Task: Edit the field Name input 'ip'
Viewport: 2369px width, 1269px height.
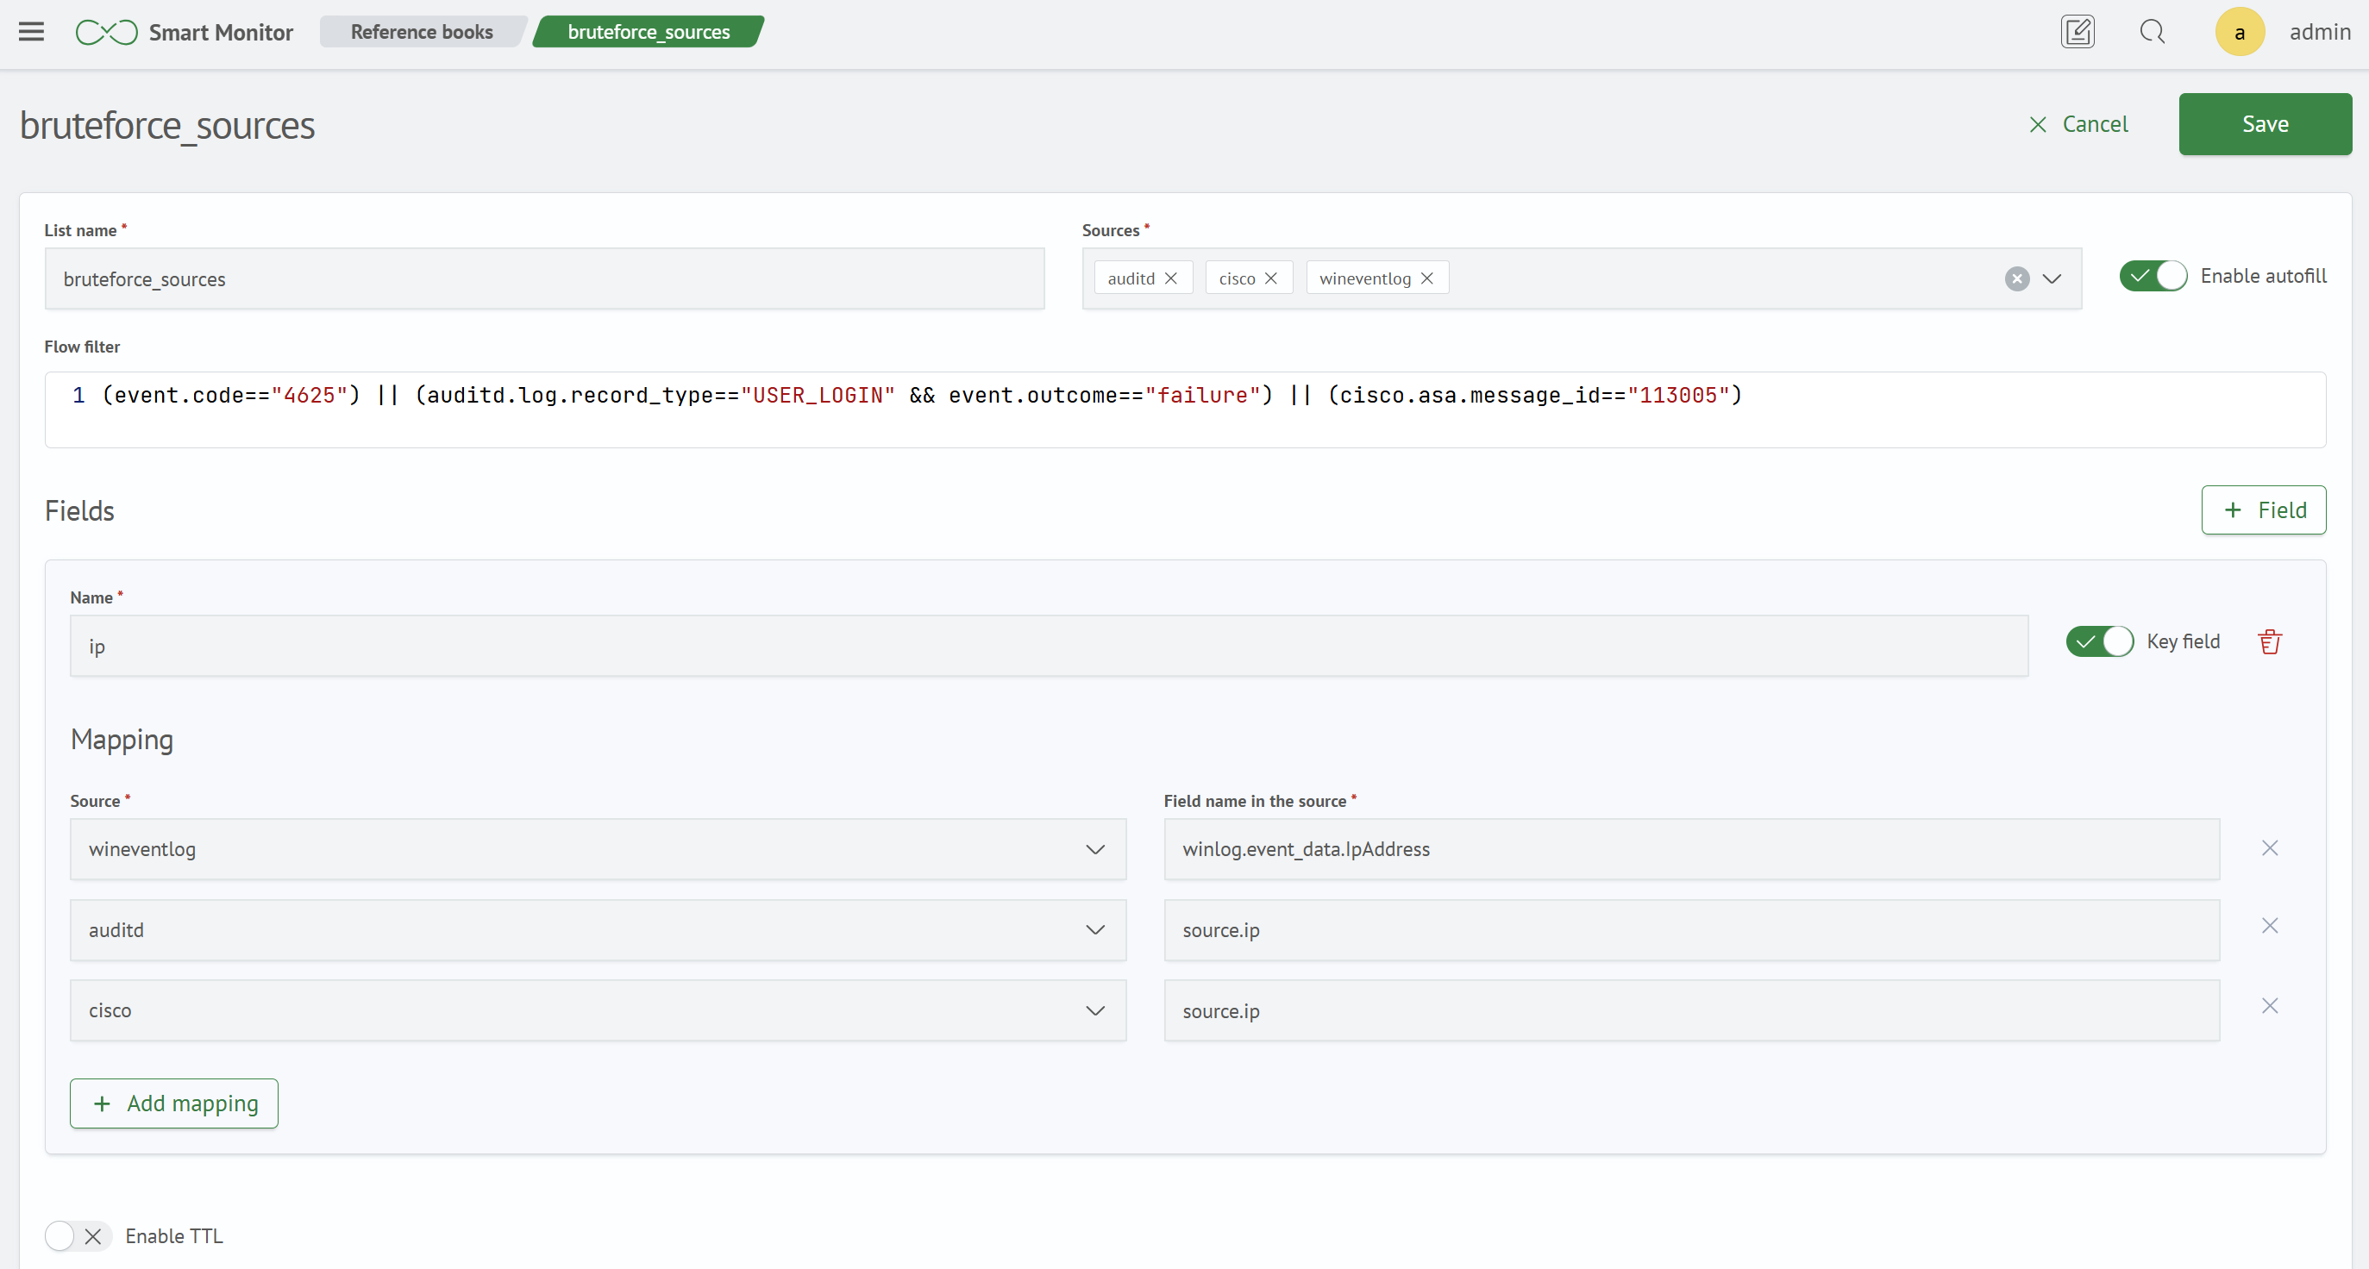Action: 1050,646
